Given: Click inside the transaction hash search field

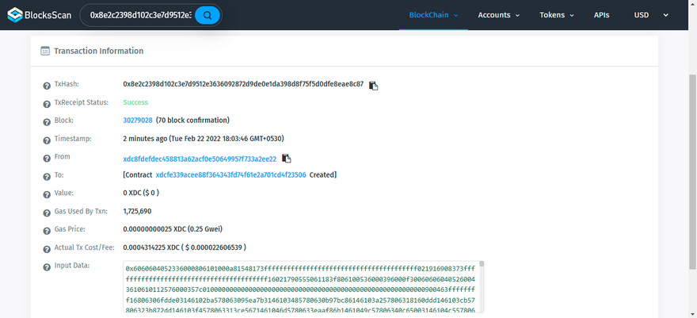Looking at the screenshot, I should click(x=139, y=15).
